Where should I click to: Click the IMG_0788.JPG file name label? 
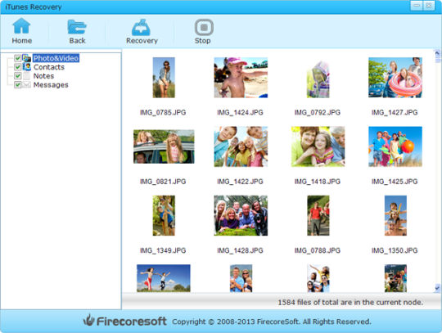tap(317, 250)
